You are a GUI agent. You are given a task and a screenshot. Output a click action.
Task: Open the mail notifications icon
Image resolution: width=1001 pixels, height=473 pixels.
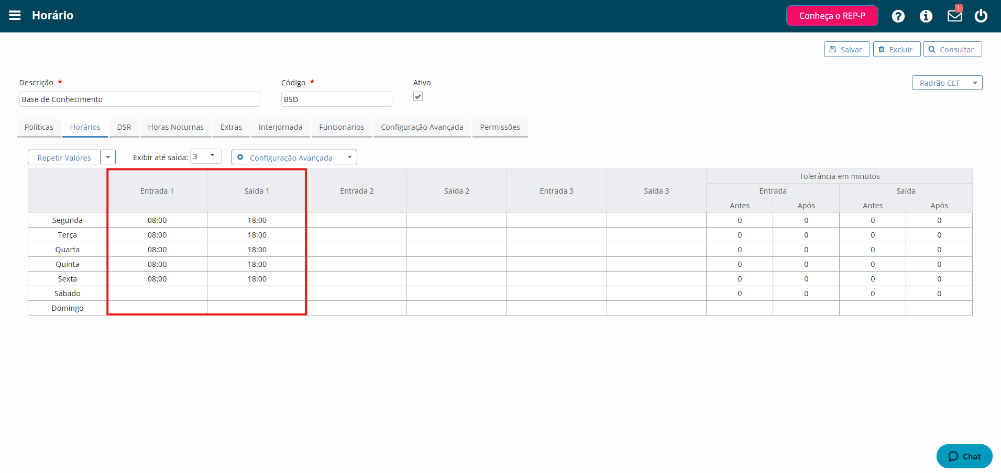point(955,15)
